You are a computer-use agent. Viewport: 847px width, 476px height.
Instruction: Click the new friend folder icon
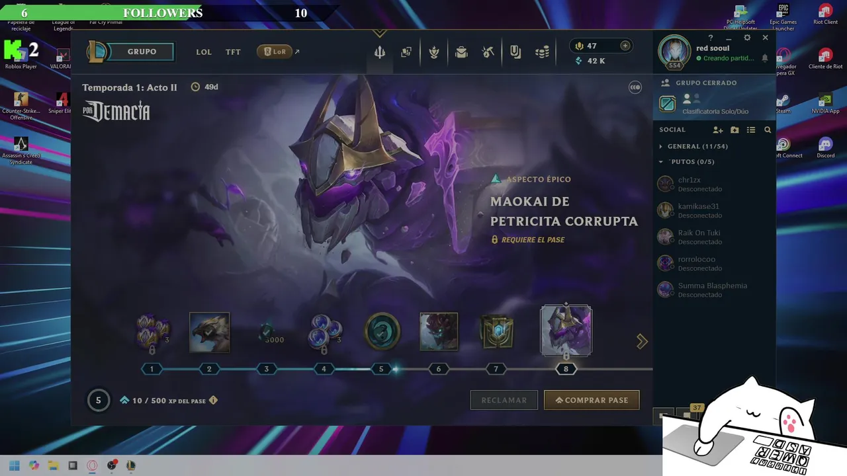735,130
